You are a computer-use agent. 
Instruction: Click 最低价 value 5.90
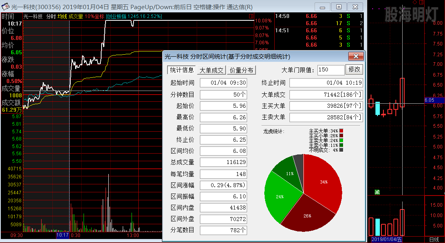coord(223,128)
